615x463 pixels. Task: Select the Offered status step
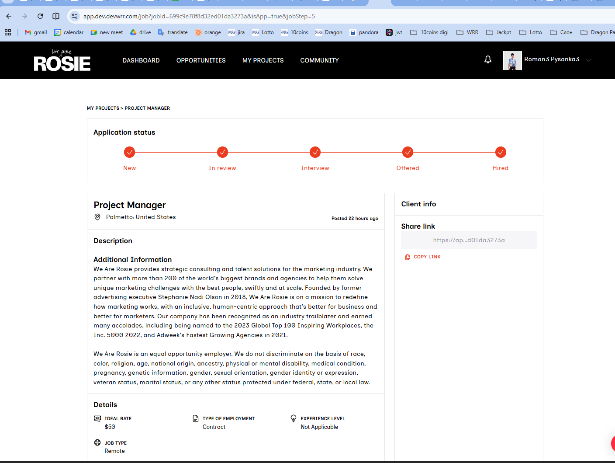408,152
